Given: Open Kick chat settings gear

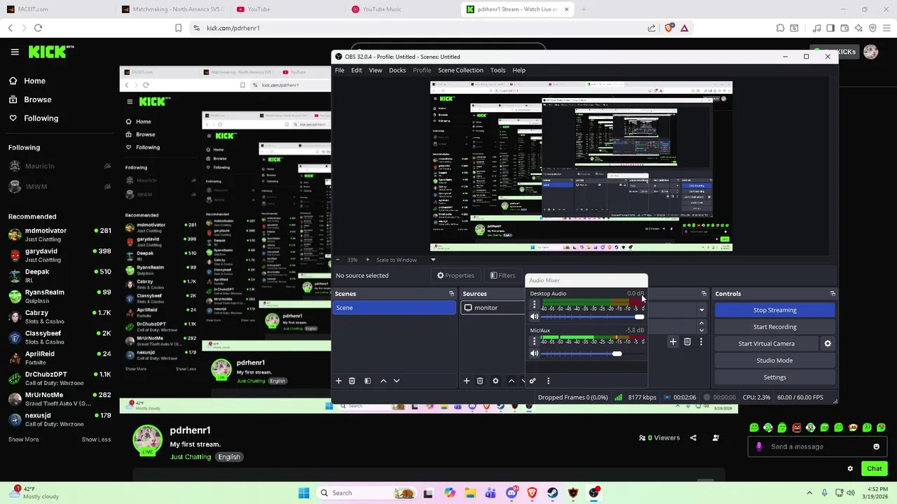Looking at the screenshot, I should pos(850,469).
